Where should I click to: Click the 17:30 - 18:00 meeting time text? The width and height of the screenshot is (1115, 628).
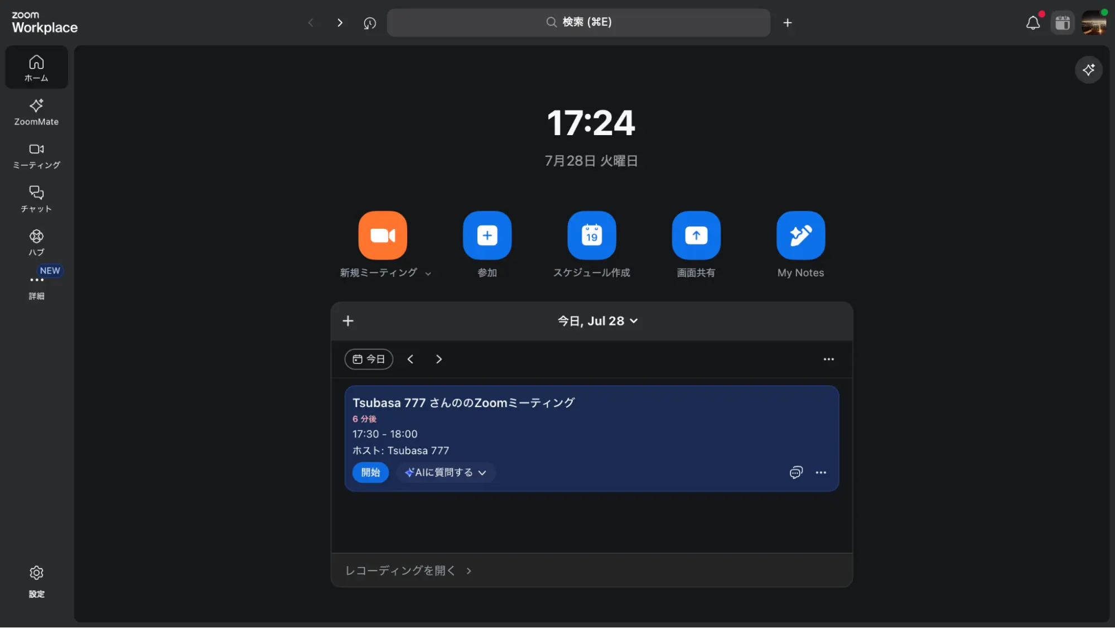point(385,434)
